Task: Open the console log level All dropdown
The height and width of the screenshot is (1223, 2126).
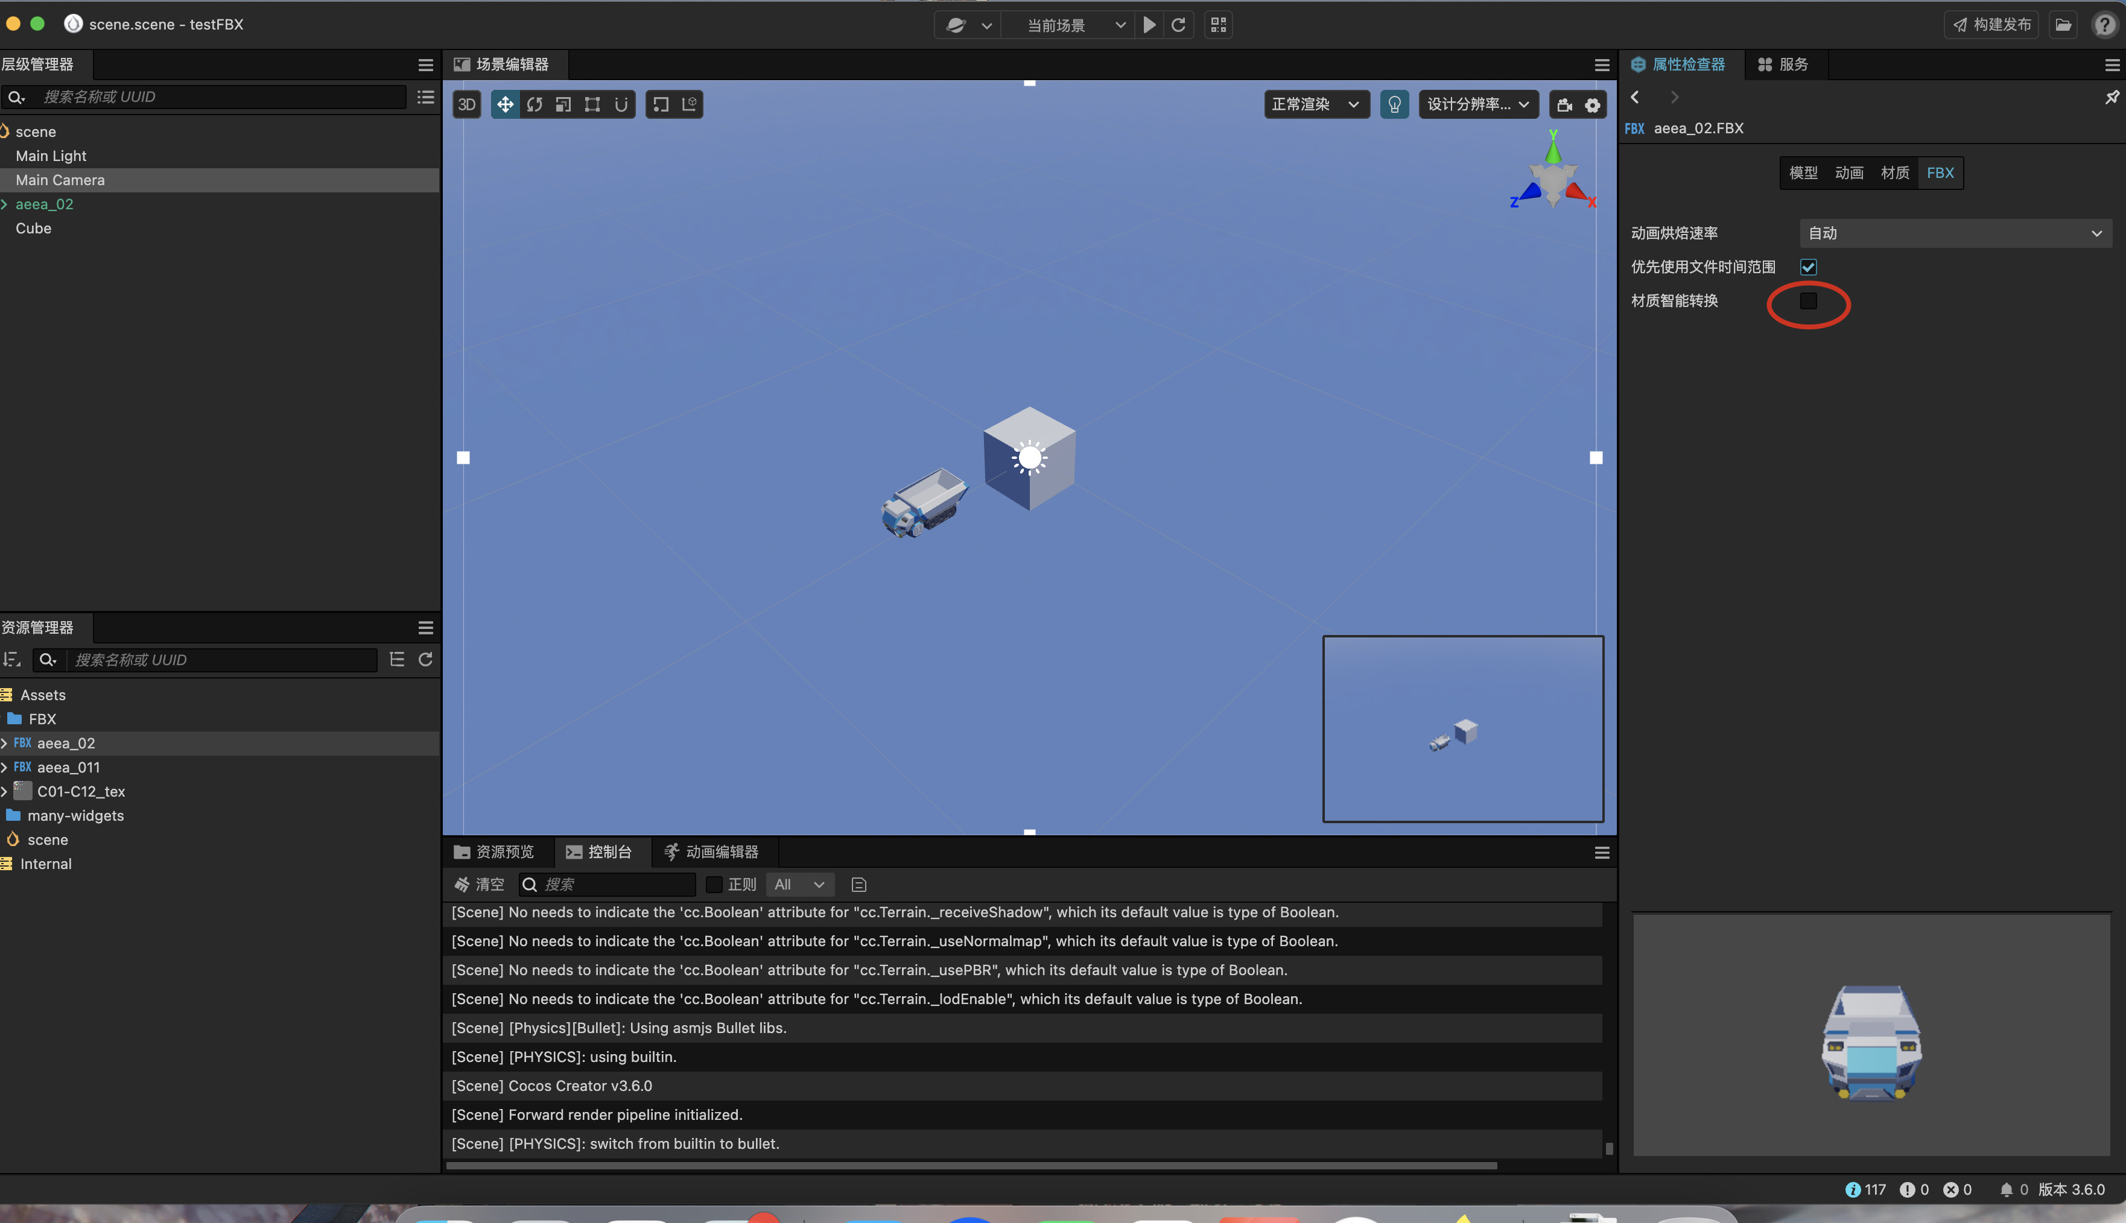Action: [799, 885]
